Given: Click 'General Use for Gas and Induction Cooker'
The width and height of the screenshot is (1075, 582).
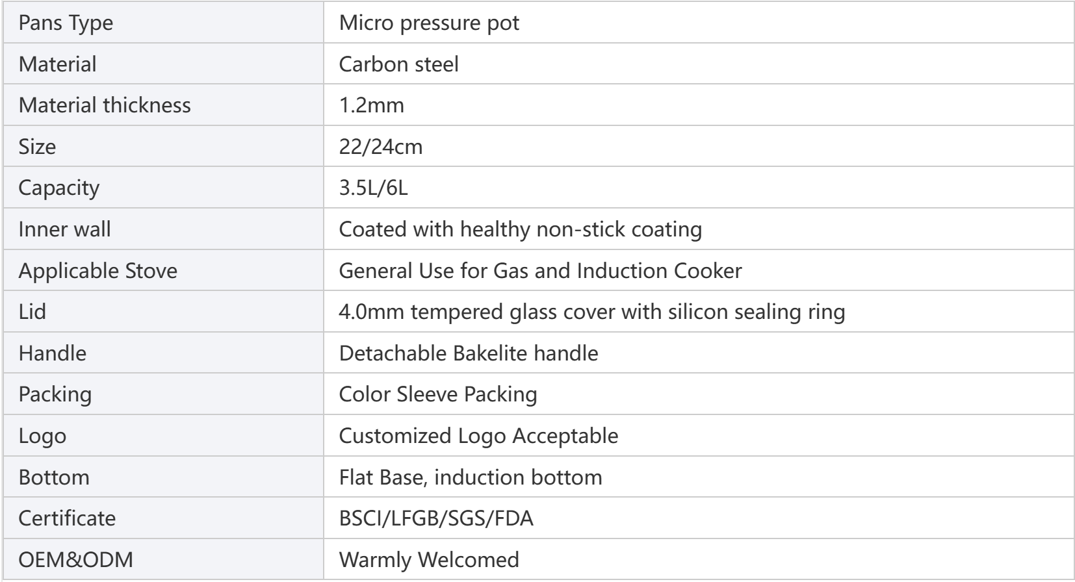Looking at the screenshot, I should 540,270.
